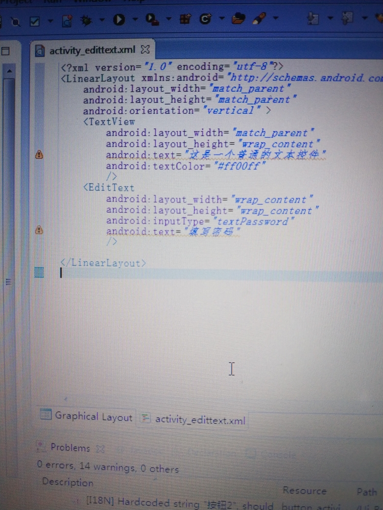Click the New Java Package icon
The width and height of the screenshot is (383, 510).
pos(185,19)
